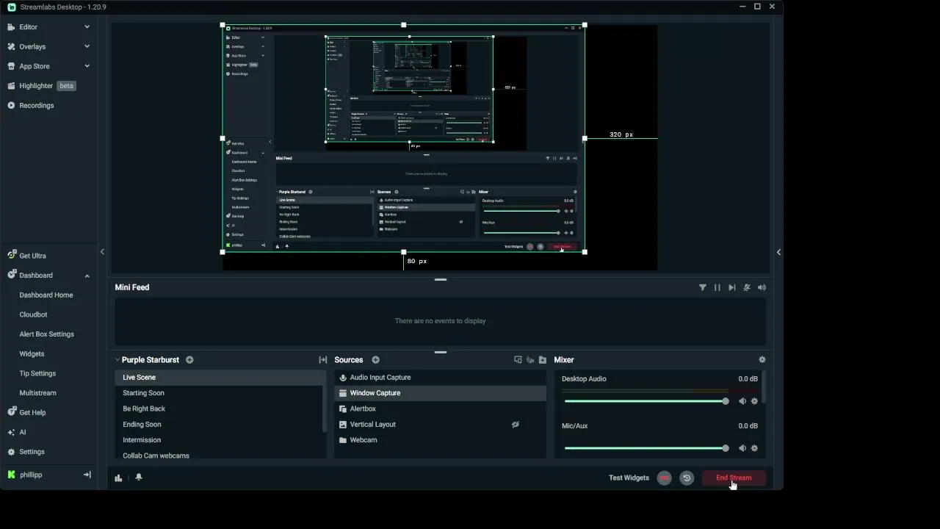This screenshot has width=940, height=529.
Task: Click the End Stream button
Action: coord(734,478)
